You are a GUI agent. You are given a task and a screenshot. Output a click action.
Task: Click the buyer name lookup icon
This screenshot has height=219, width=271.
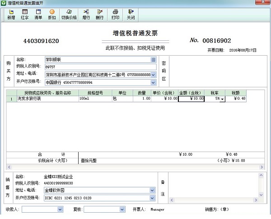tap(153, 59)
